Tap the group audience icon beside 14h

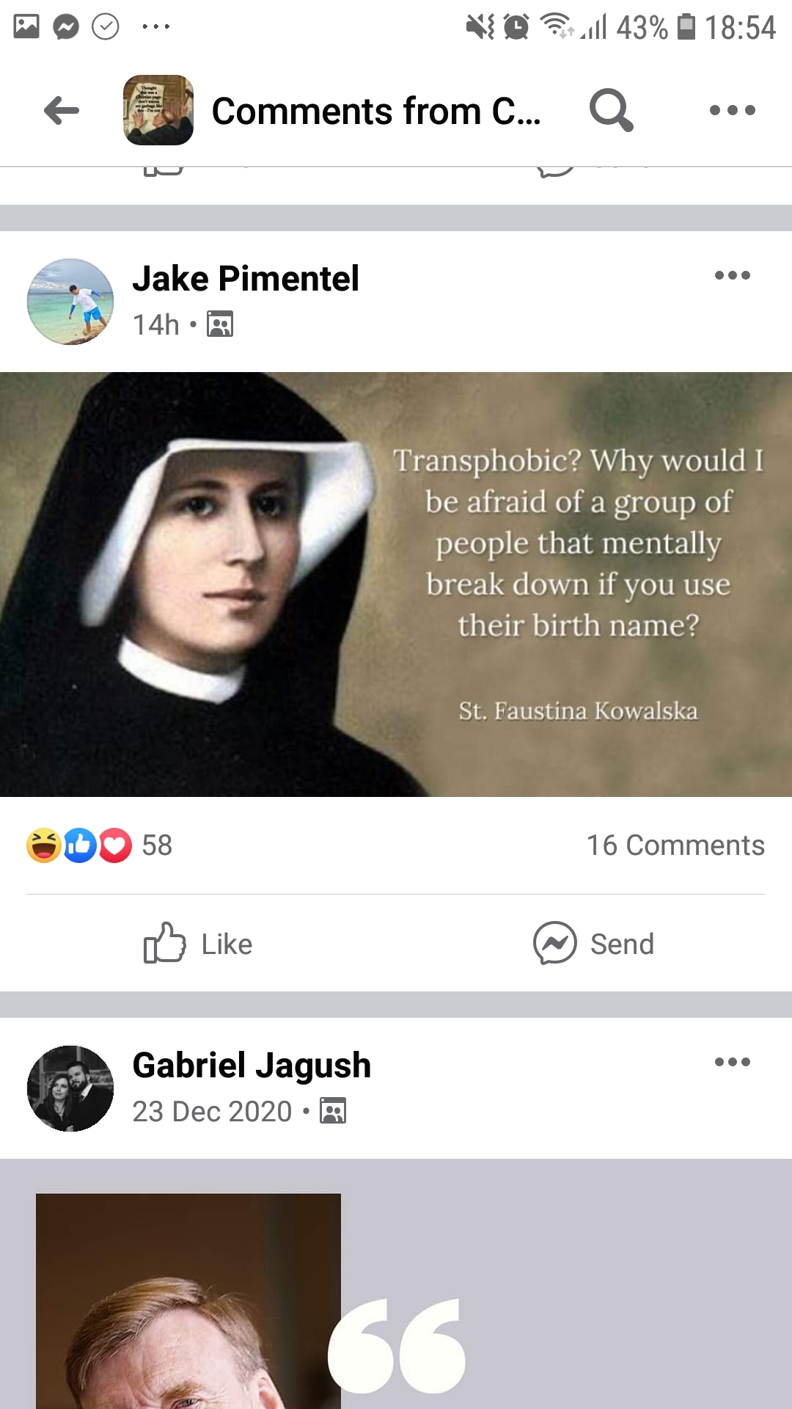coord(220,324)
